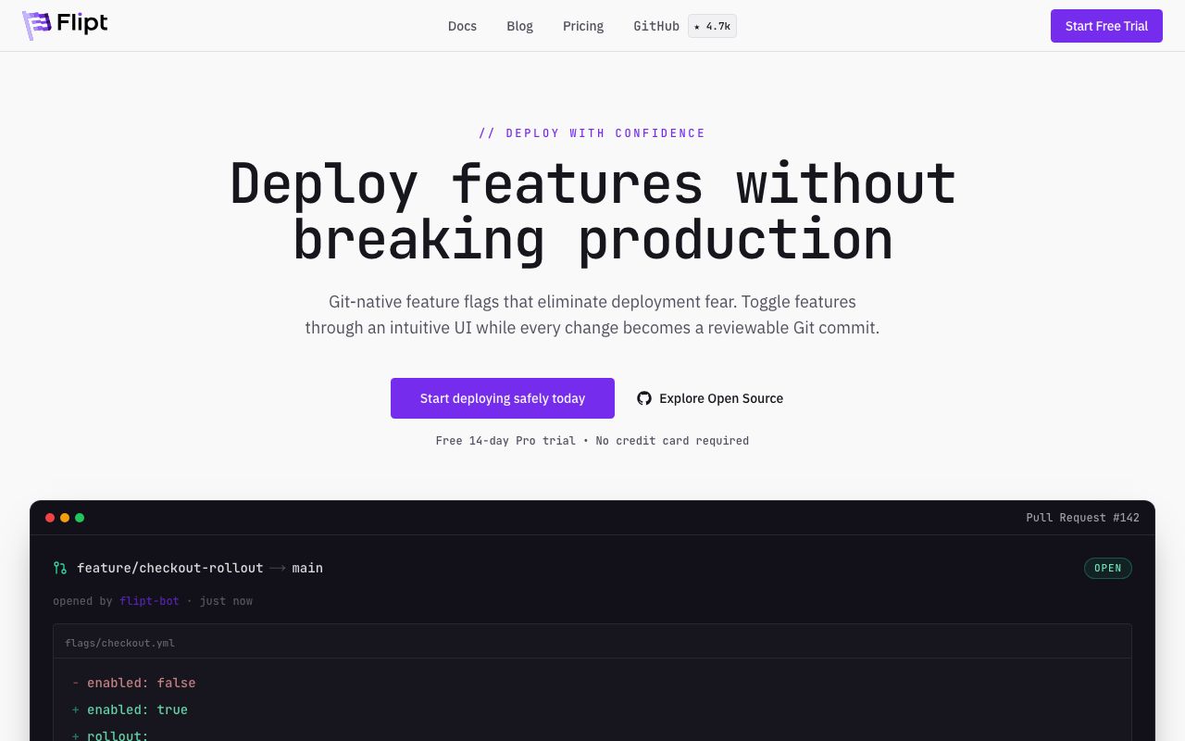
Task: Click the OPEN status badge
Action: coord(1108,568)
